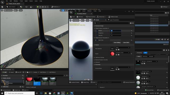The height and width of the screenshot is (95, 170).
Task: Toggle the Metallic parameter checkbox
Action: click(x=97, y=31)
